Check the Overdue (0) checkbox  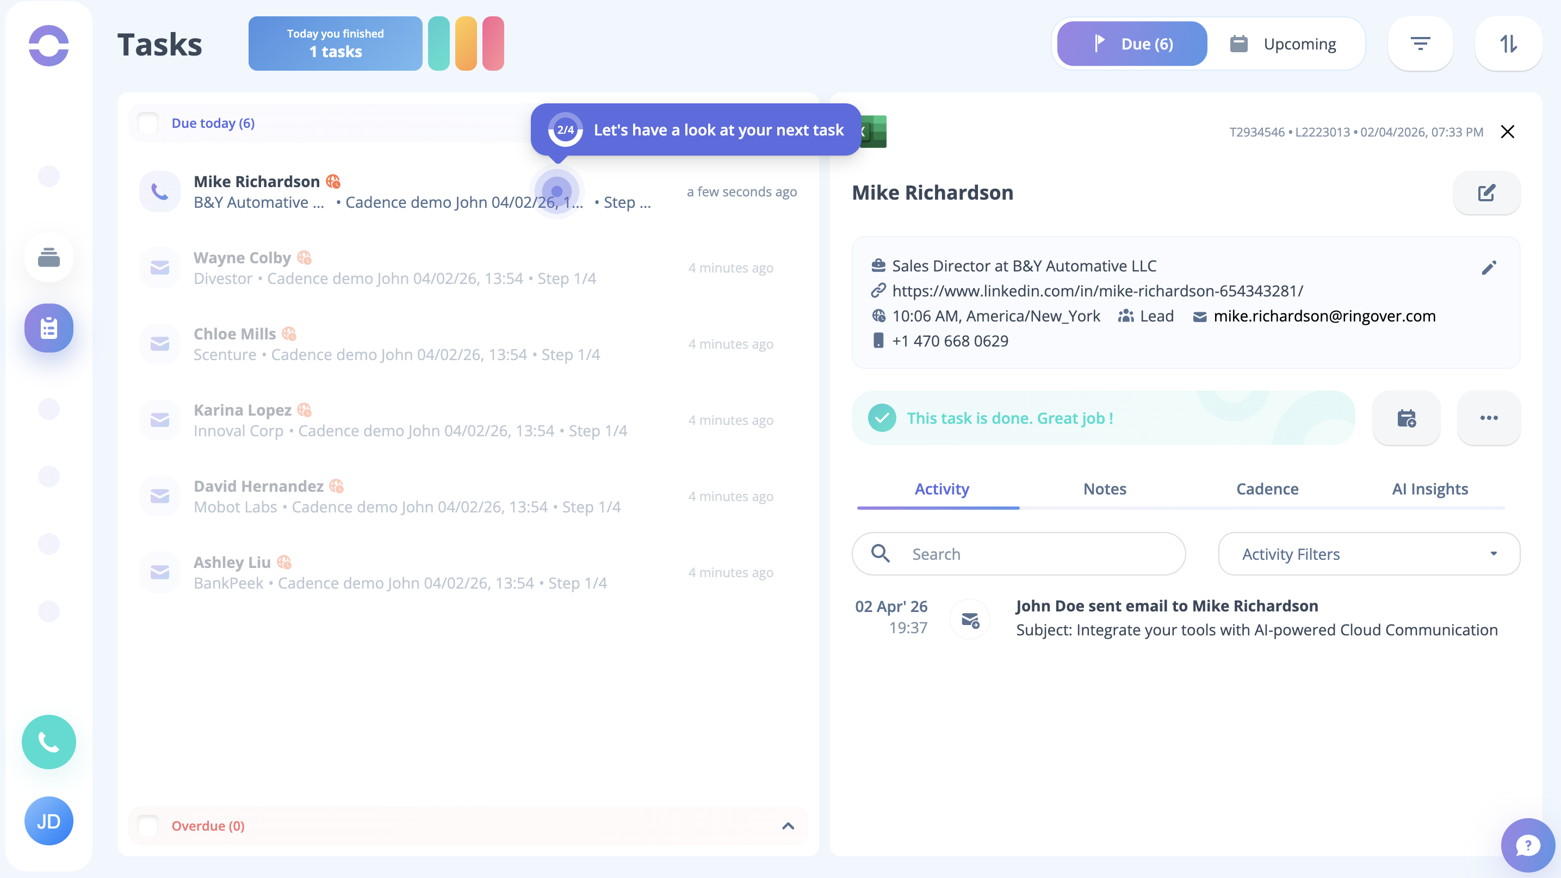pos(148,826)
